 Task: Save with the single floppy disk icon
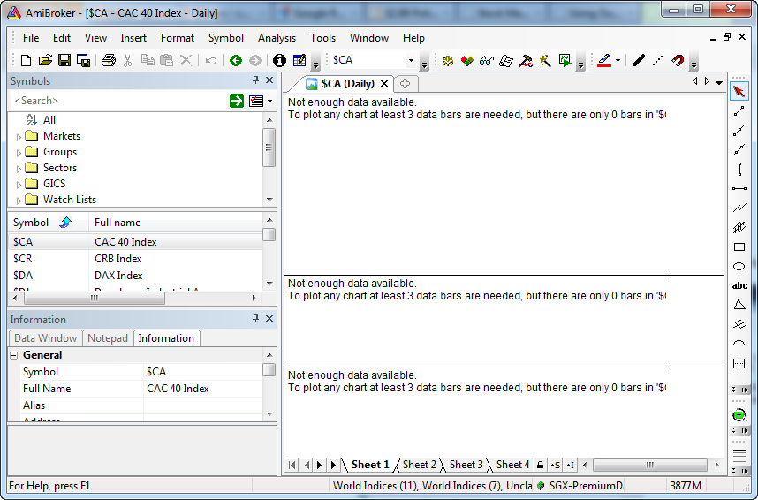click(64, 60)
